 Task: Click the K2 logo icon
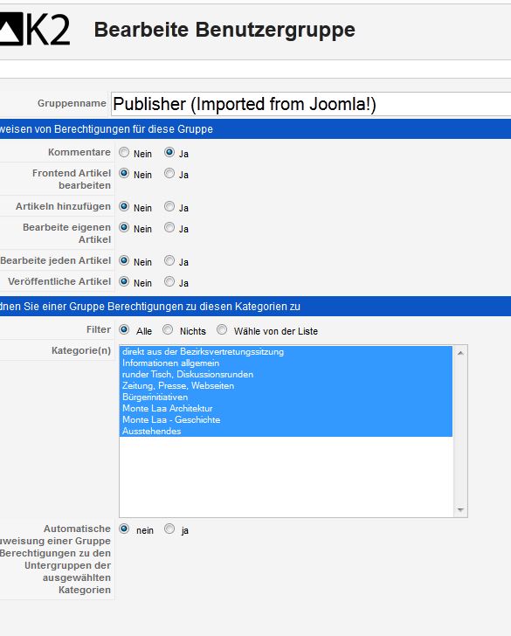click(34, 28)
